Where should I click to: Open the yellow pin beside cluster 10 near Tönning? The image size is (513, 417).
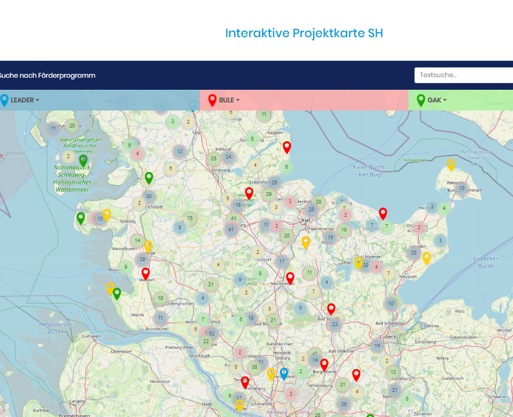106,215
